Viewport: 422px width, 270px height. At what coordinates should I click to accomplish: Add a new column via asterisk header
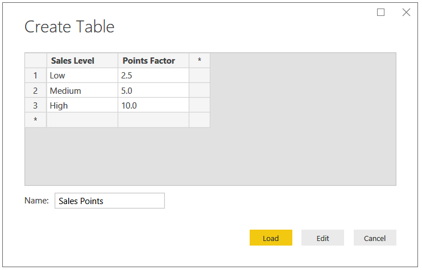tap(200, 60)
